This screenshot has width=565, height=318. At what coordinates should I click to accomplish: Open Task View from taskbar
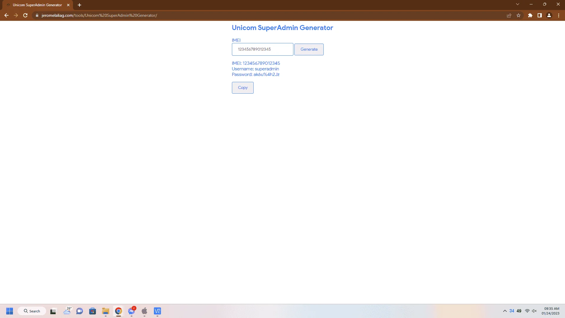point(53,311)
